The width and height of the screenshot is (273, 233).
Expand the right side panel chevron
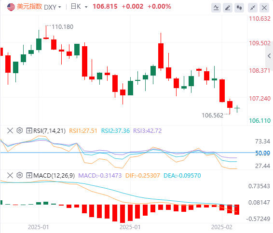point(269,56)
